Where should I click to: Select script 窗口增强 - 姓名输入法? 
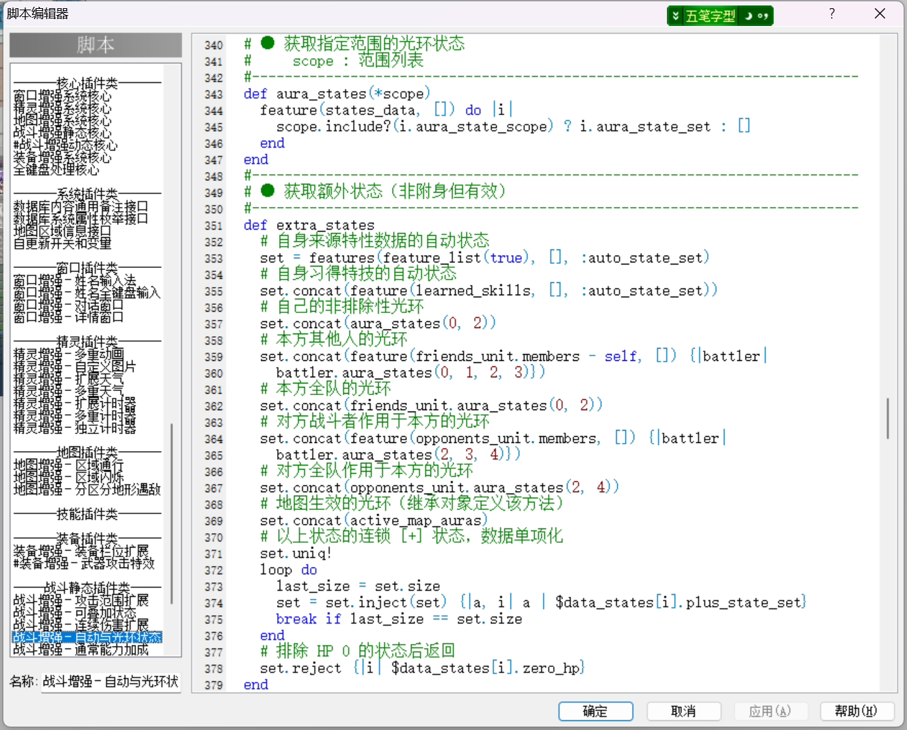[x=75, y=280]
